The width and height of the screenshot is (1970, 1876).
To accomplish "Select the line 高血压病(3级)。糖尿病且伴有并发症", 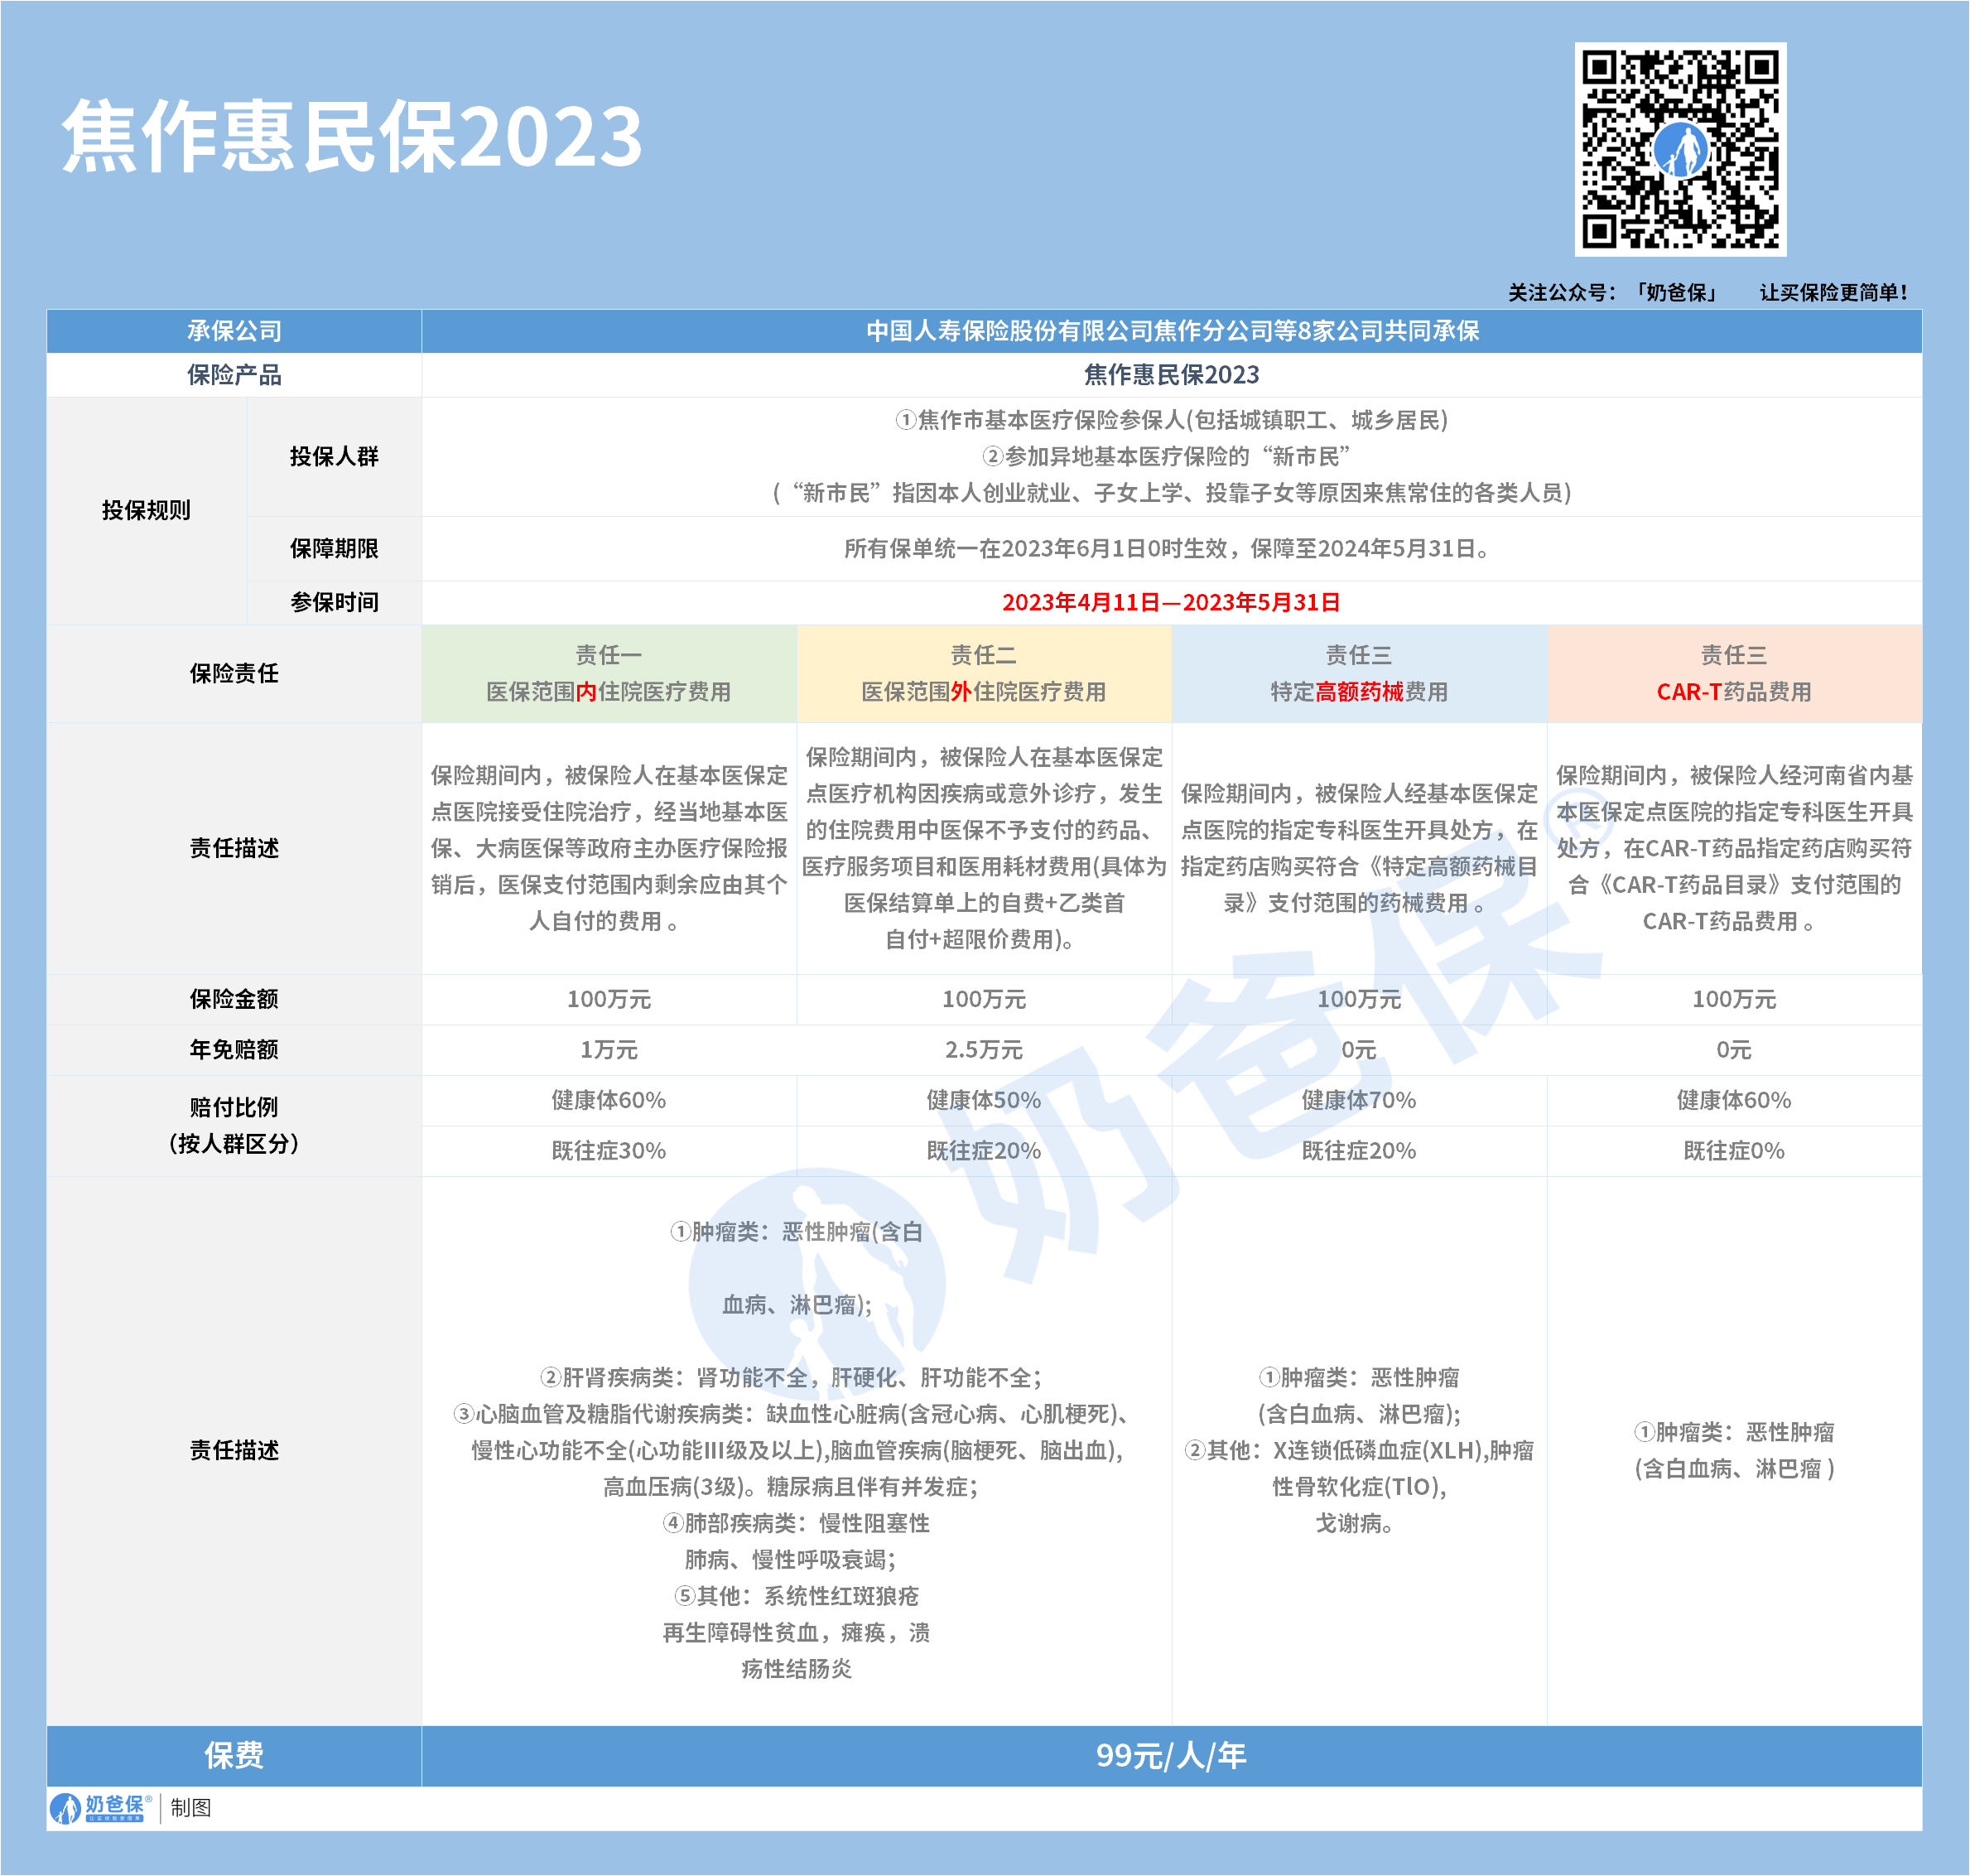I will pos(791,1486).
